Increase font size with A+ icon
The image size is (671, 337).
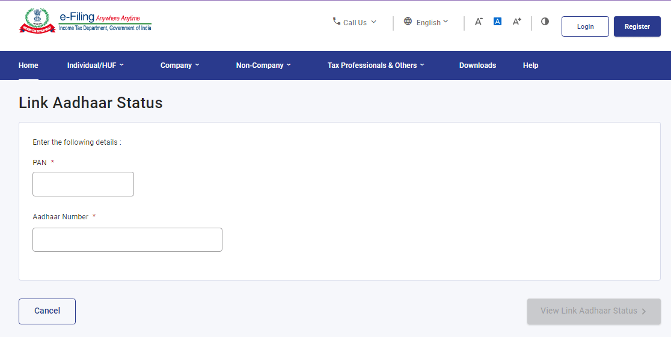point(516,22)
